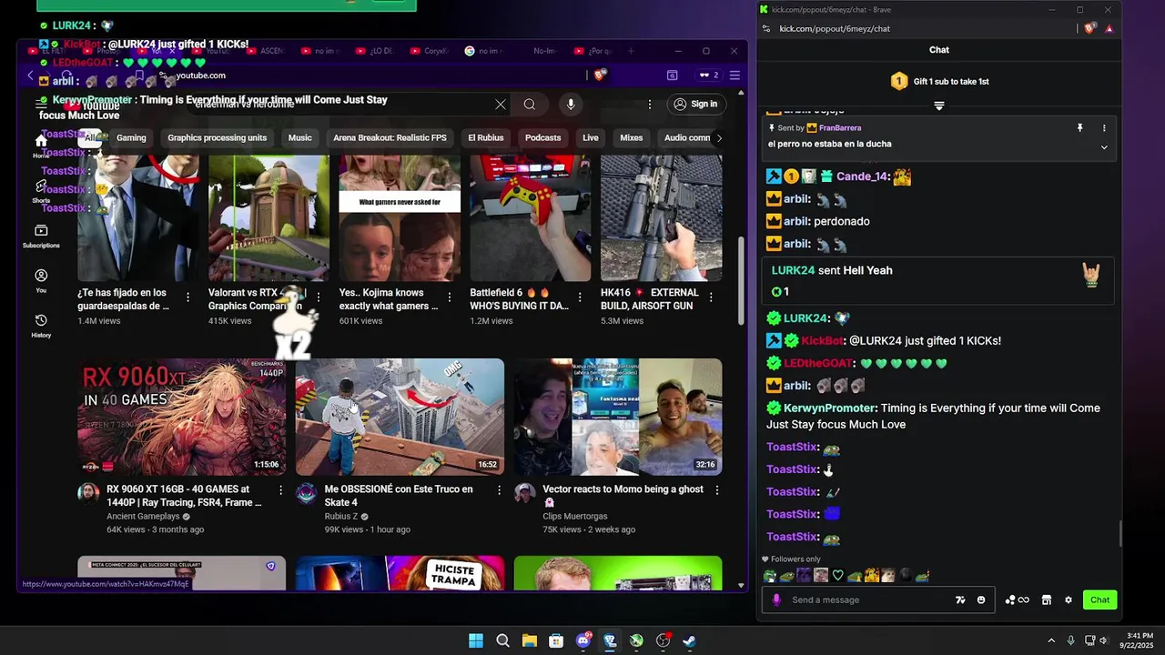Open Discord from the taskbar
The image size is (1165, 655).
(582, 640)
